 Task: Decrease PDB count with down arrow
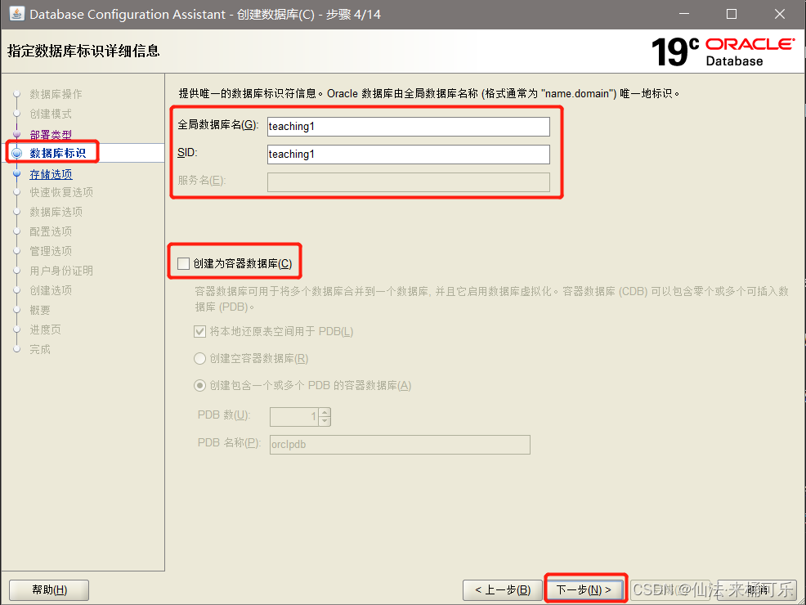(x=325, y=421)
